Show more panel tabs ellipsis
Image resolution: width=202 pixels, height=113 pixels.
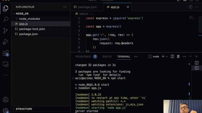[136, 56]
